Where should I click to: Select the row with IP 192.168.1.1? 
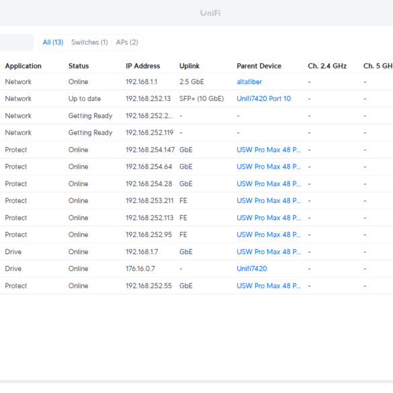click(x=196, y=82)
